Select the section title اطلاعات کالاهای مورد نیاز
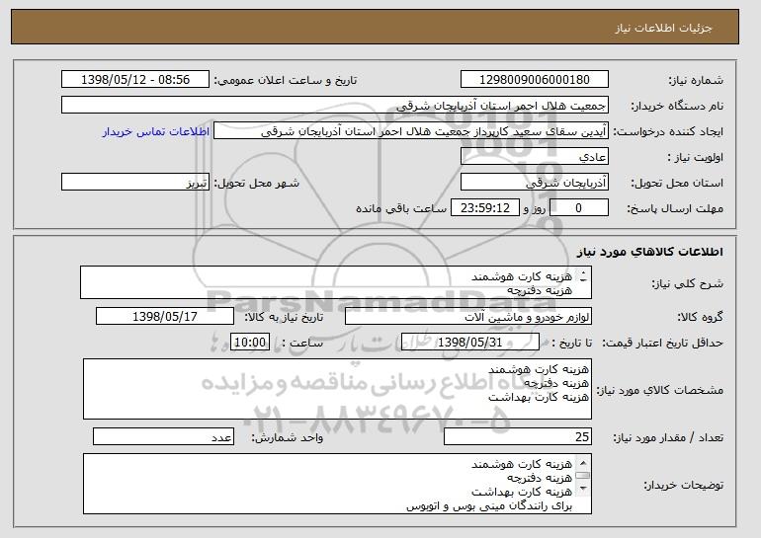The height and width of the screenshot is (538, 761). coord(650,252)
